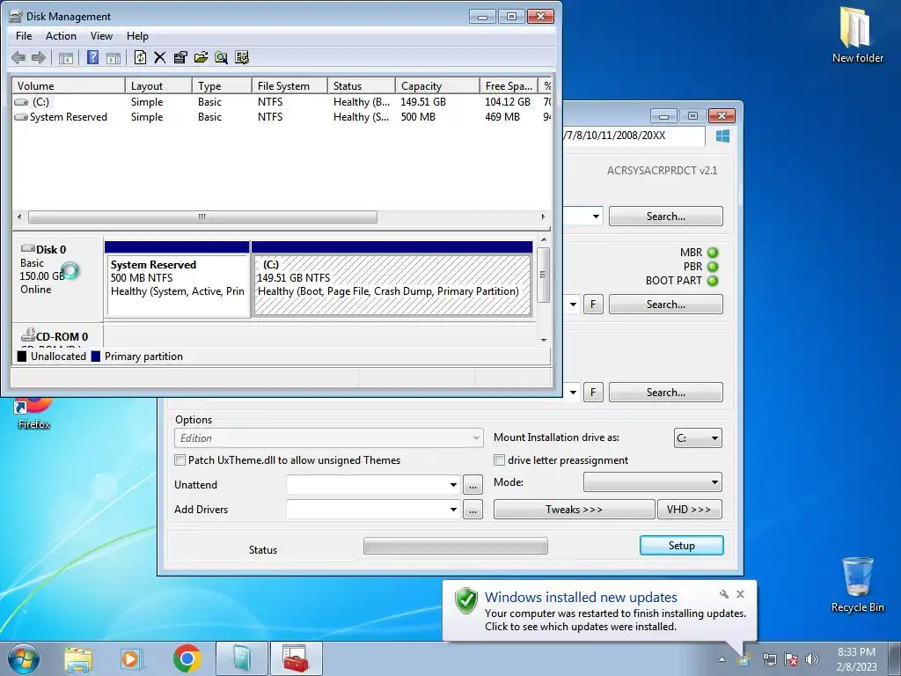Expand the Mode dropdown
Screen dimensions: 901x676
653,482
